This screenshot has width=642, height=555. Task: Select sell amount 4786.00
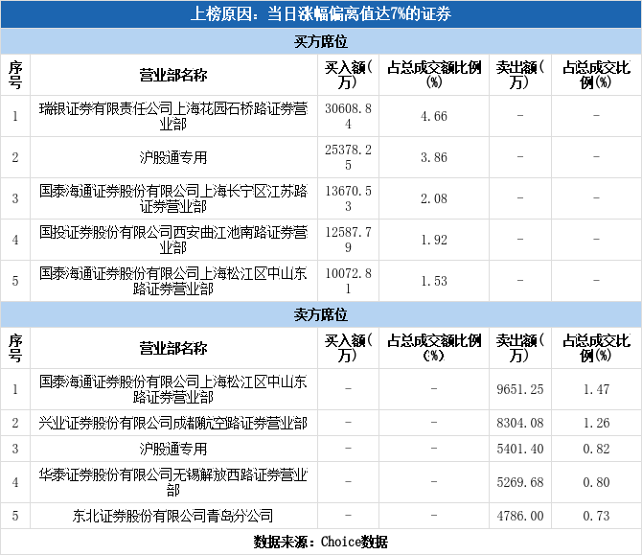point(520,516)
